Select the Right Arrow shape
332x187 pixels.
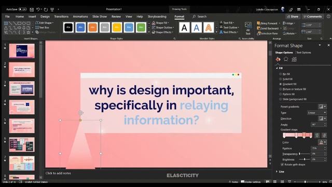pyautogui.click(x=20, y=28)
